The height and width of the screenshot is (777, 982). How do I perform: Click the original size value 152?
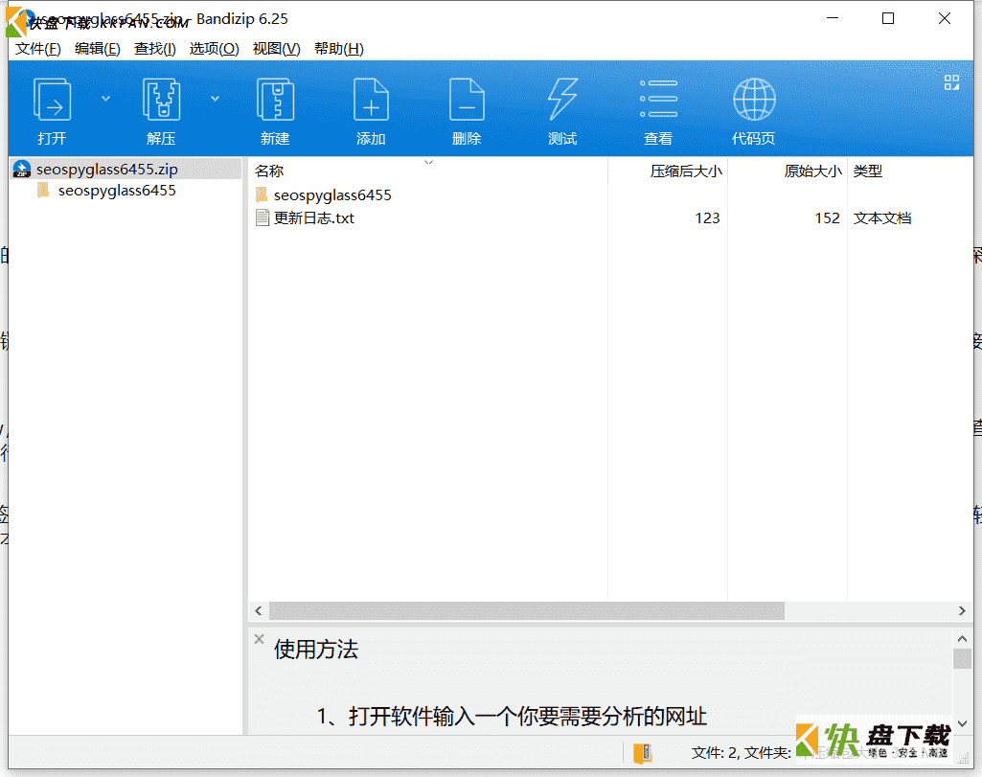[827, 217]
